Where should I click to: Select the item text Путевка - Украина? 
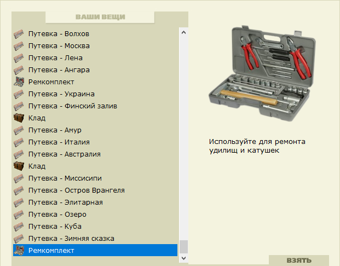[x=61, y=94]
